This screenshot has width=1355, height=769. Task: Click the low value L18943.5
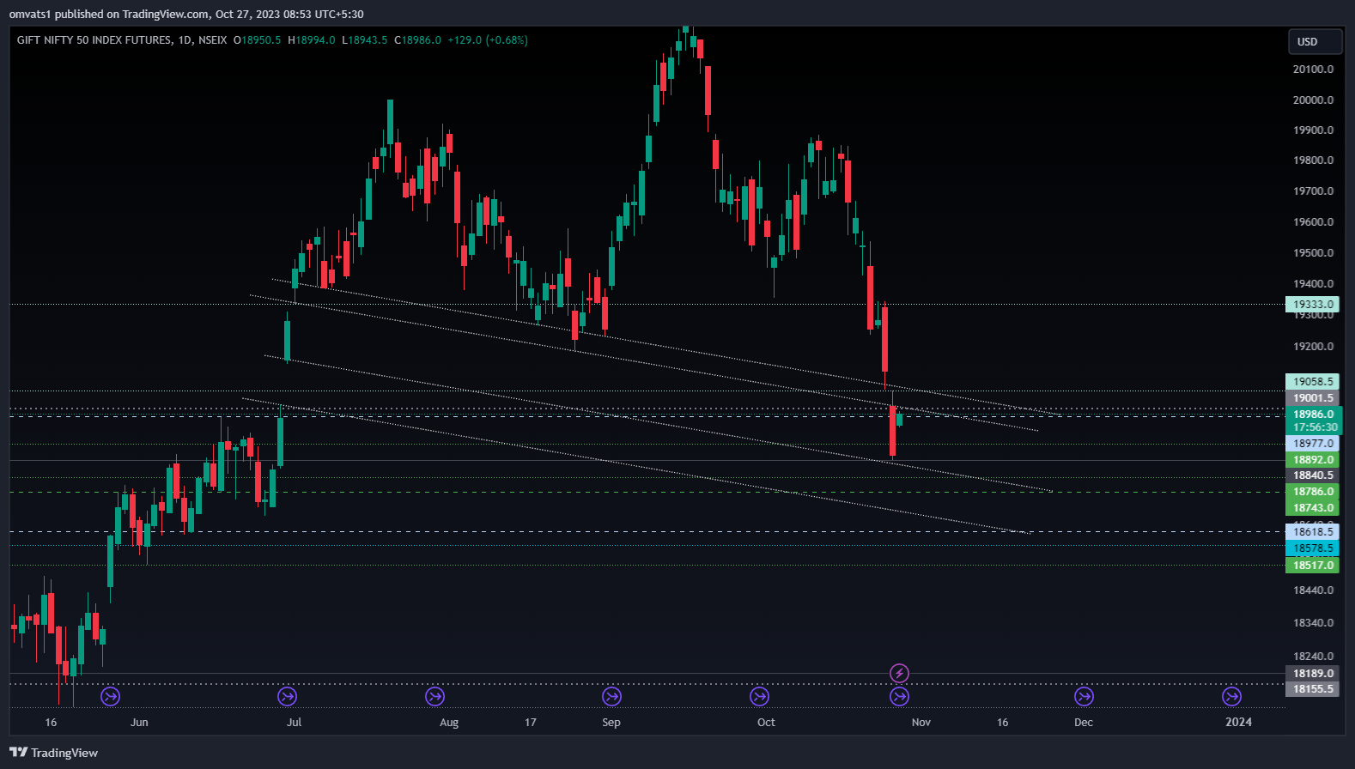point(365,40)
